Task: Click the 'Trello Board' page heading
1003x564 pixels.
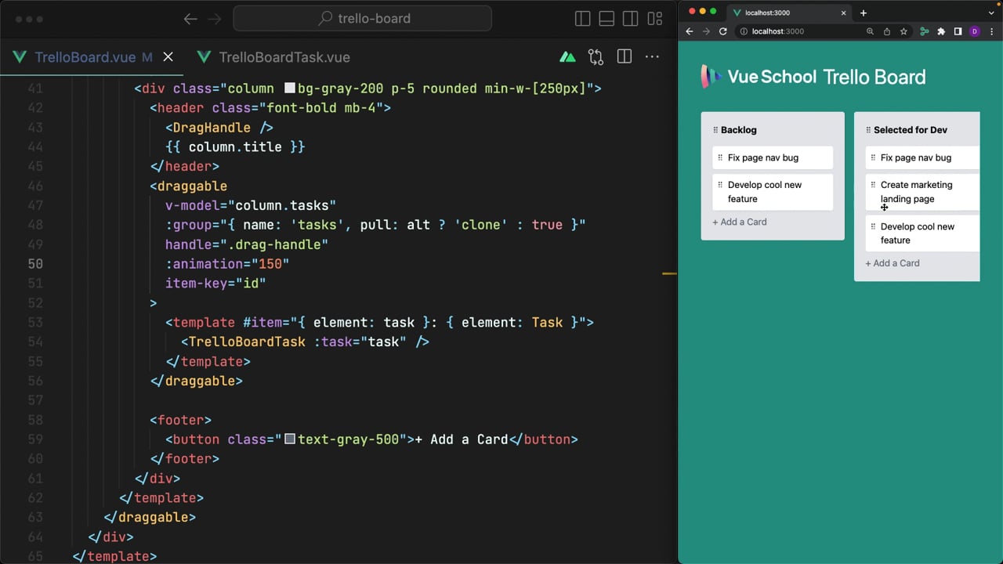Action: [874, 77]
